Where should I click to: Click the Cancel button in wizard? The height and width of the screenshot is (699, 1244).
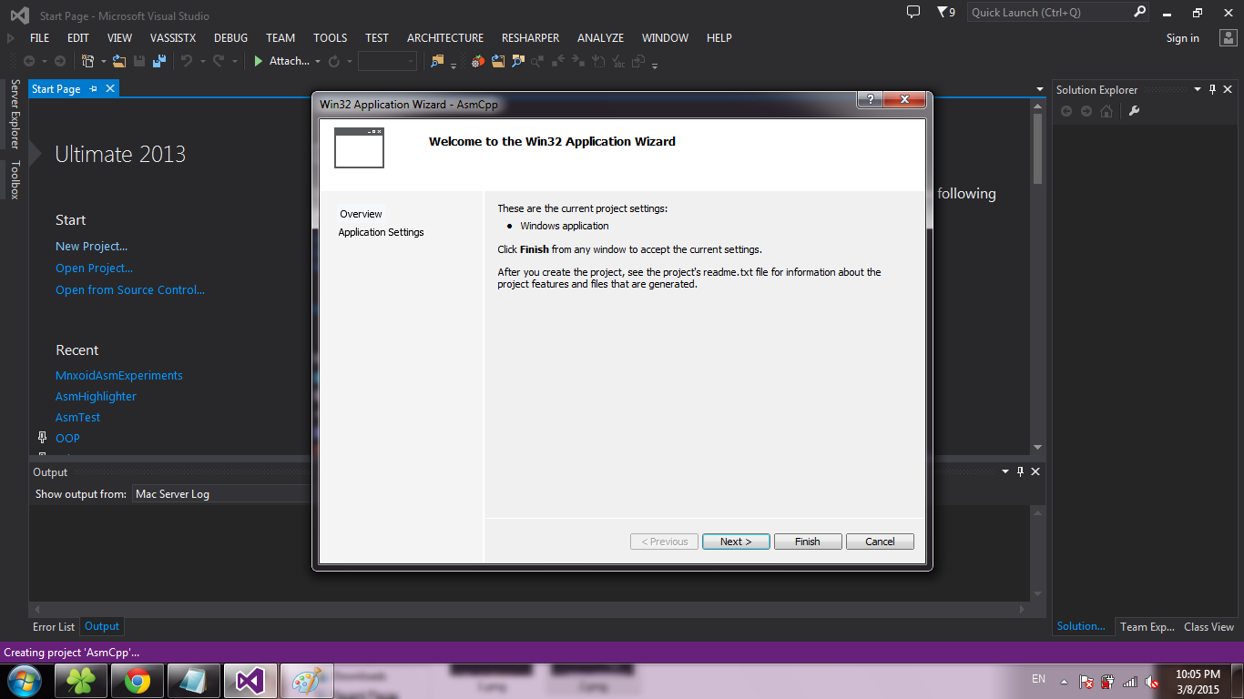[x=880, y=542]
